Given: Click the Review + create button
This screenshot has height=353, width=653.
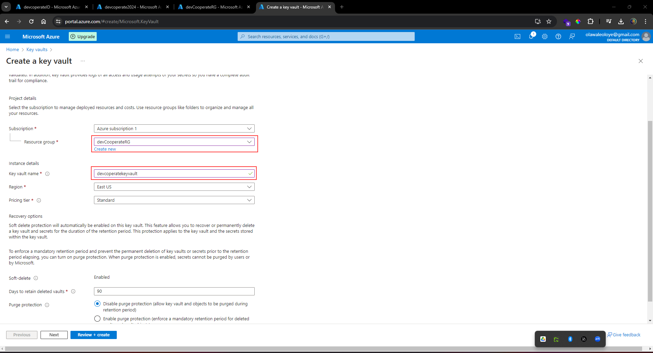Looking at the screenshot, I should tap(94, 335).
